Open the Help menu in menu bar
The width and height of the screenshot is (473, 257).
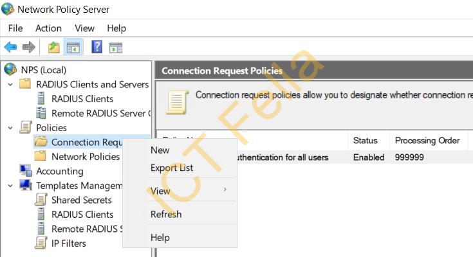coord(116,28)
